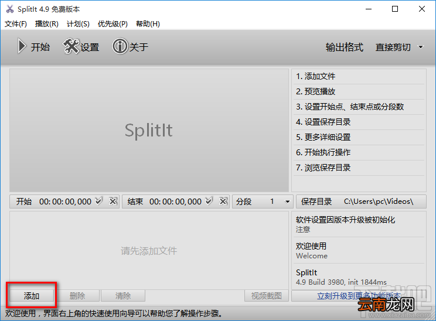Close the SplitIt window

[x=422, y=9]
